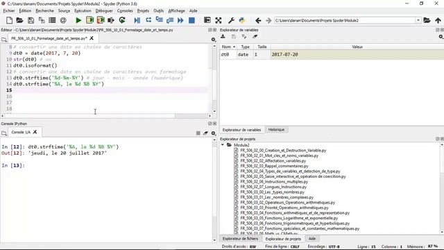Go forward with right arrow icon
Image resolution: width=444 pixels, height=250 pixels.
268,20
